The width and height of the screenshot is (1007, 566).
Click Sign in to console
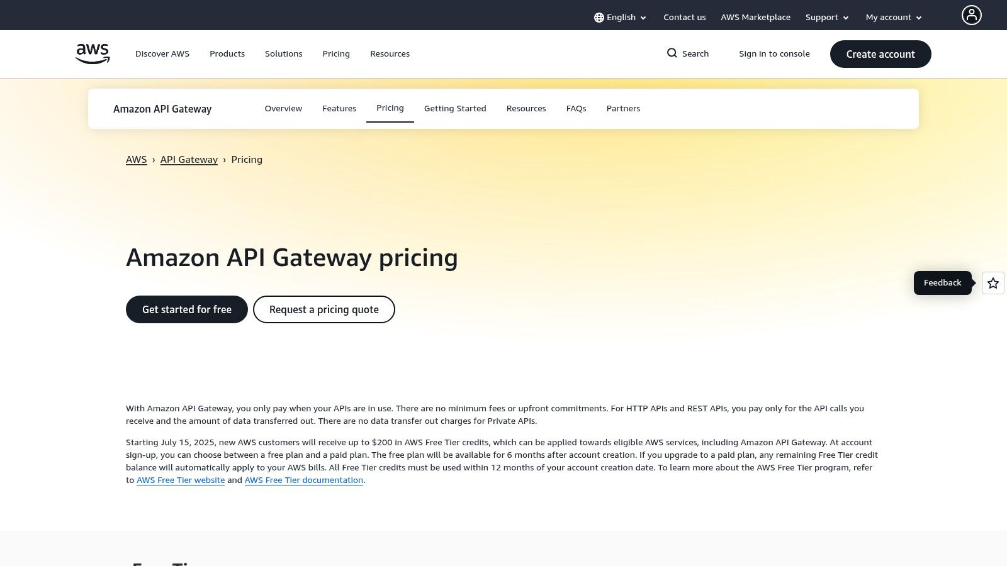(x=774, y=53)
